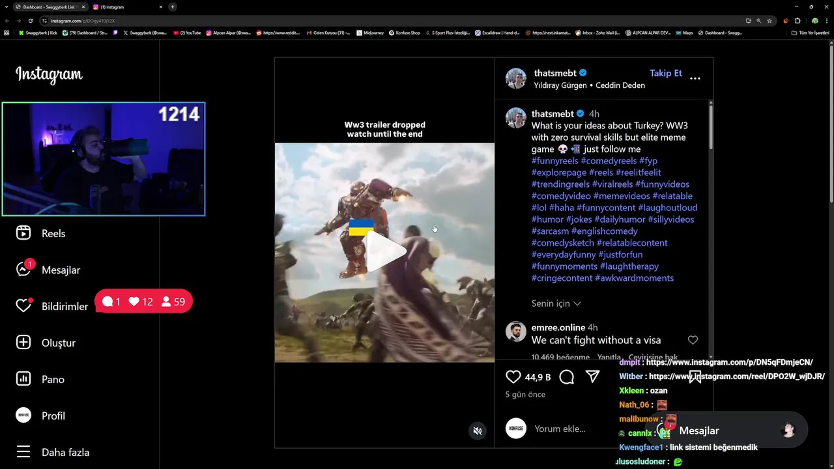Open the Gelen Kutusu Gmail bookmark

click(x=328, y=33)
